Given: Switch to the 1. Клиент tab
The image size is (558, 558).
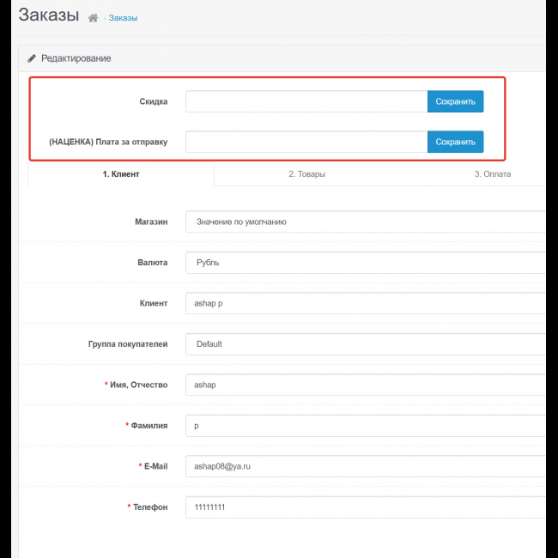Looking at the screenshot, I should [x=121, y=174].
